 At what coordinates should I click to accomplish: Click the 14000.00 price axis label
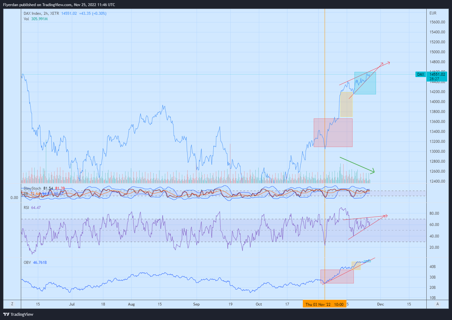coord(437,102)
